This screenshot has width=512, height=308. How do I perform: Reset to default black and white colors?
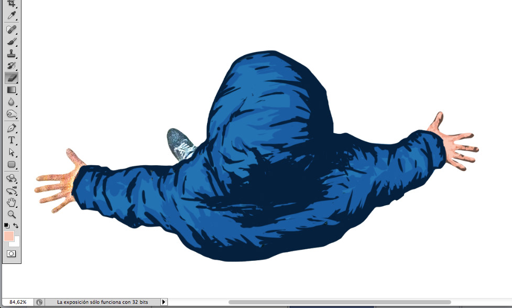6,226
